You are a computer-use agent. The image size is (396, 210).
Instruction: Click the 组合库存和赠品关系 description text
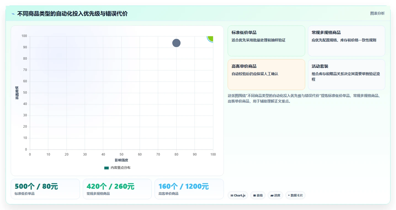point(346,77)
